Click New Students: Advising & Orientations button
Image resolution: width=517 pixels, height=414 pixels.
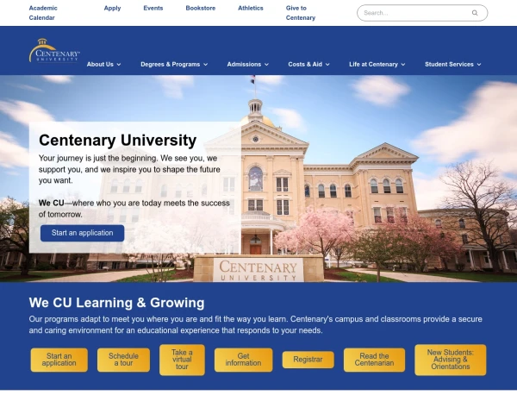coord(451,360)
